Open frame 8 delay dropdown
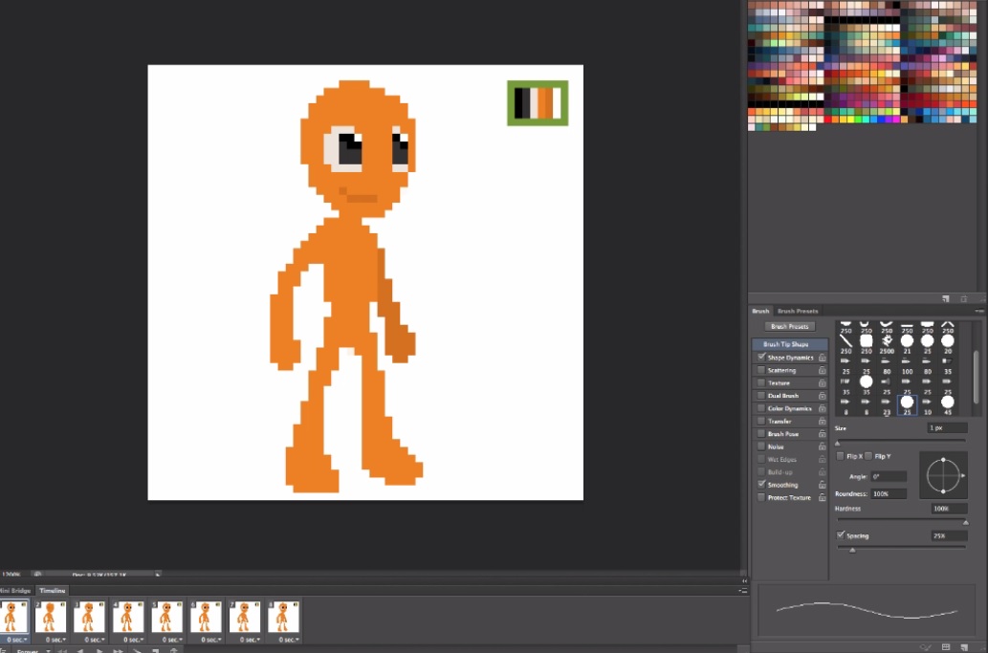 point(289,640)
